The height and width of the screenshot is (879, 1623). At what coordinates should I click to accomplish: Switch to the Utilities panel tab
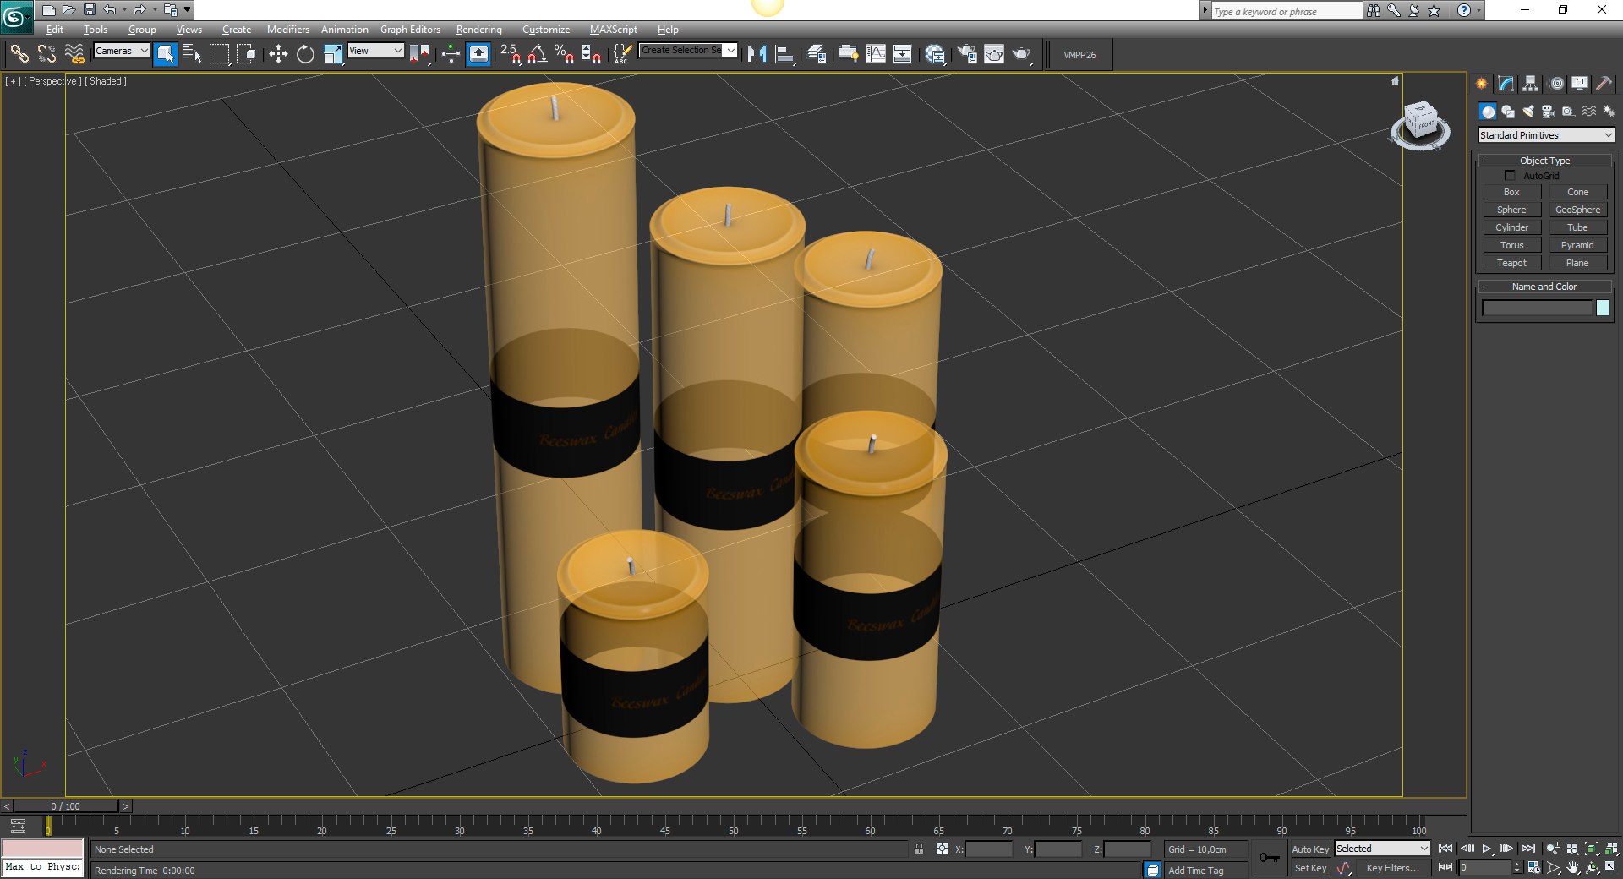1604,84
